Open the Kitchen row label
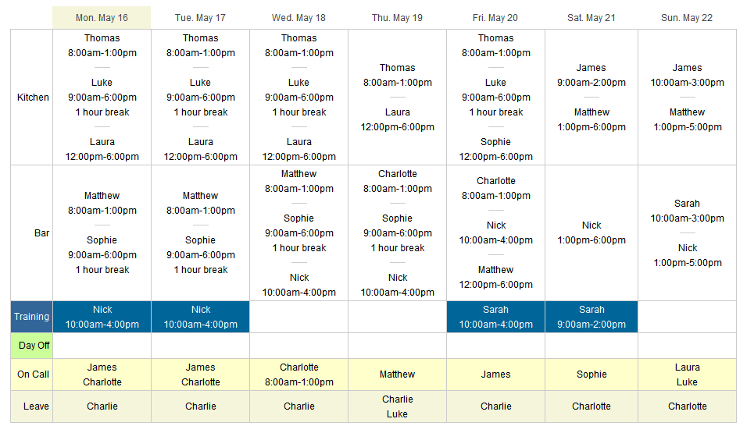Screen dimensions: 747x433 [x=32, y=97]
